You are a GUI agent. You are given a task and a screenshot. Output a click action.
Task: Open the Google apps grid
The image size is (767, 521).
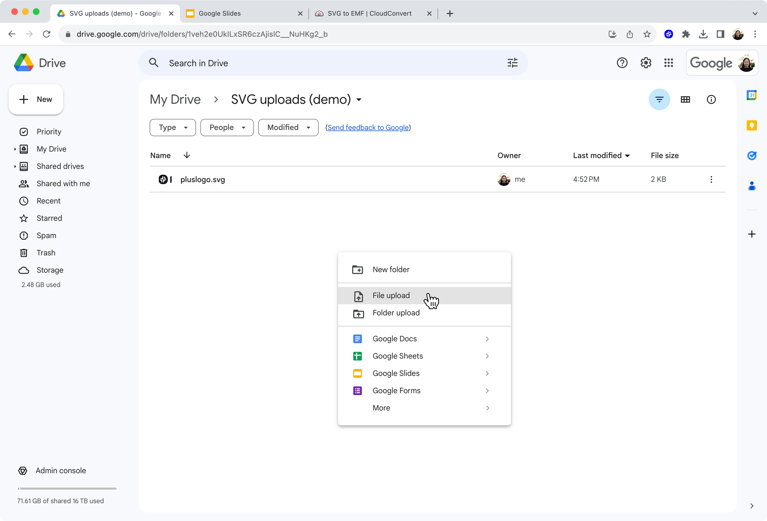[x=668, y=63]
